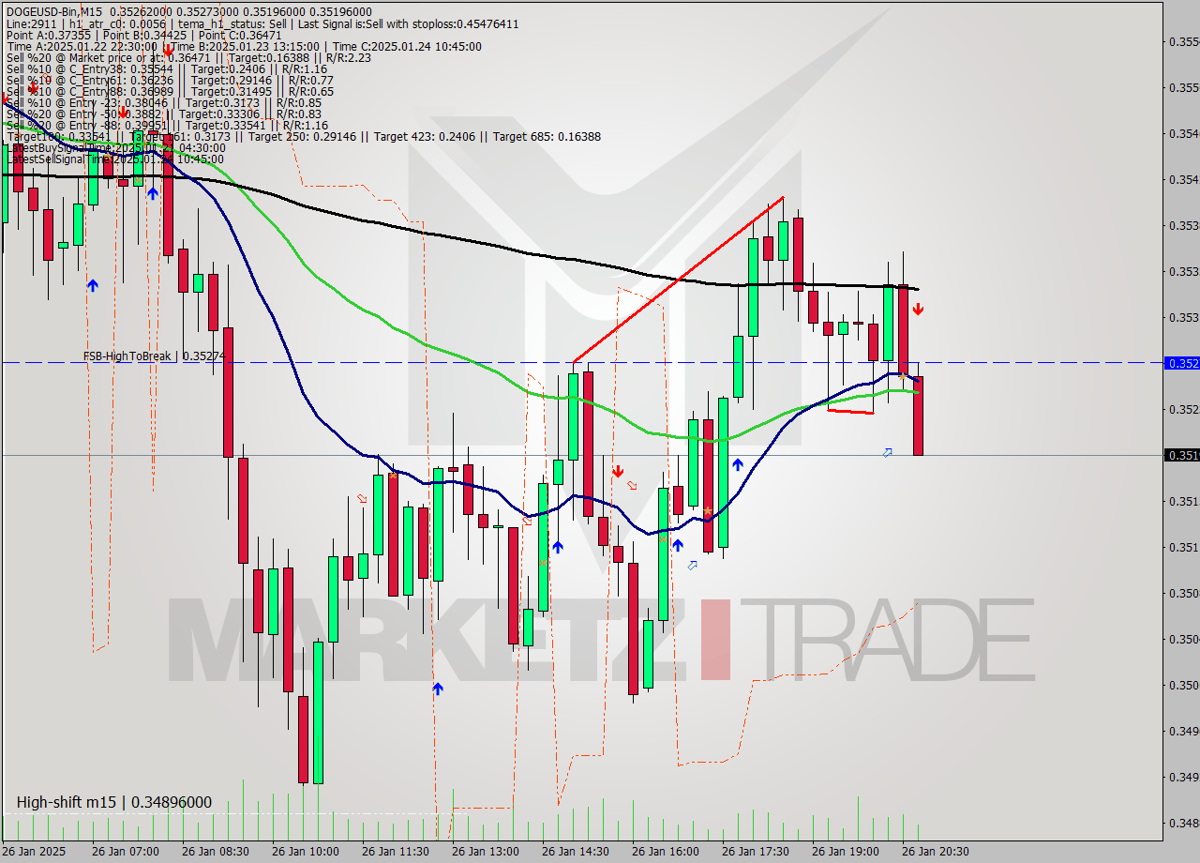Click the 26 Jan 19:00 time label

coord(846,852)
